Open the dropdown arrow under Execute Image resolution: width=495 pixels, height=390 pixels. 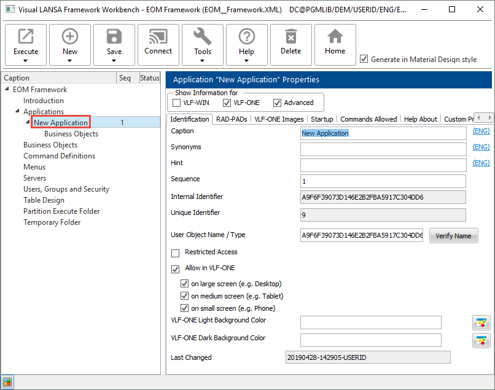tap(26, 60)
